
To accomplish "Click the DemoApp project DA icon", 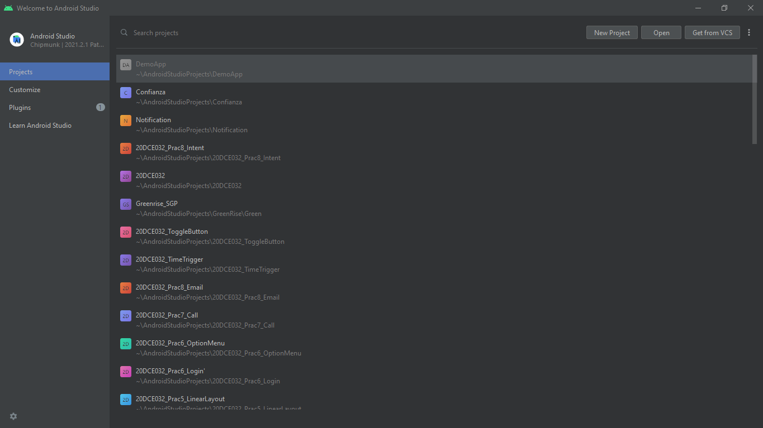I will point(126,65).
